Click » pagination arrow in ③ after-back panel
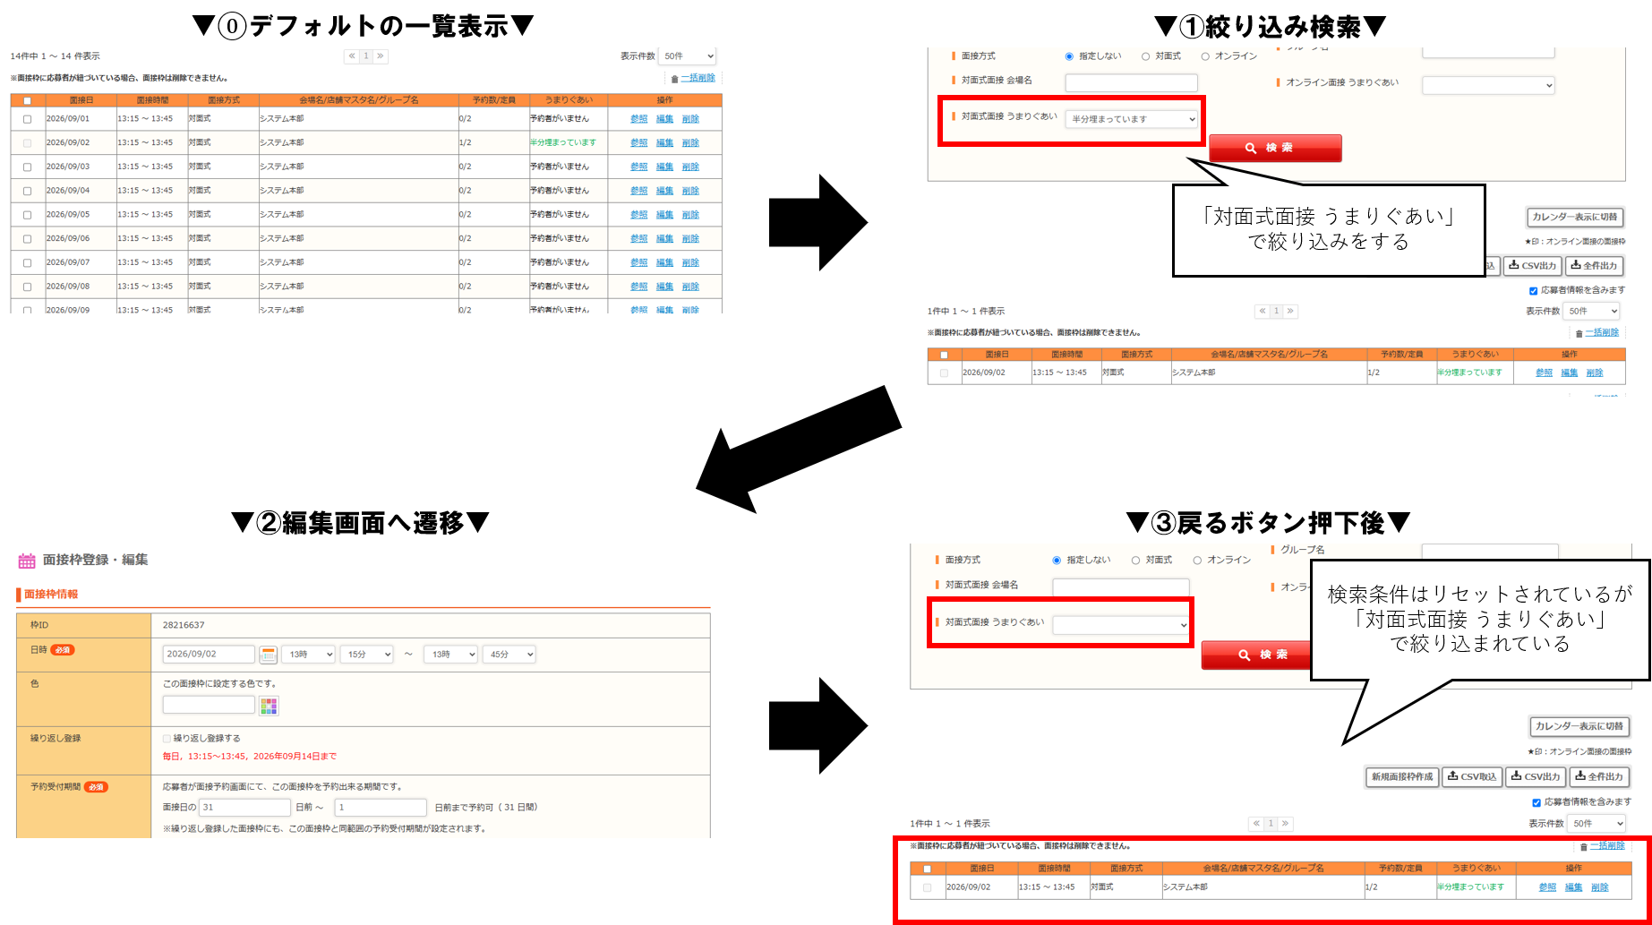Screen dimensions: 1652x925 [x=1285, y=824]
